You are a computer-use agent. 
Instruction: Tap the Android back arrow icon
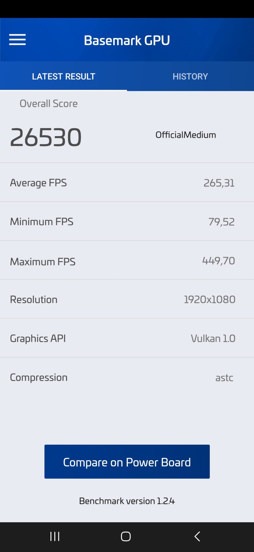tap(197, 536)
